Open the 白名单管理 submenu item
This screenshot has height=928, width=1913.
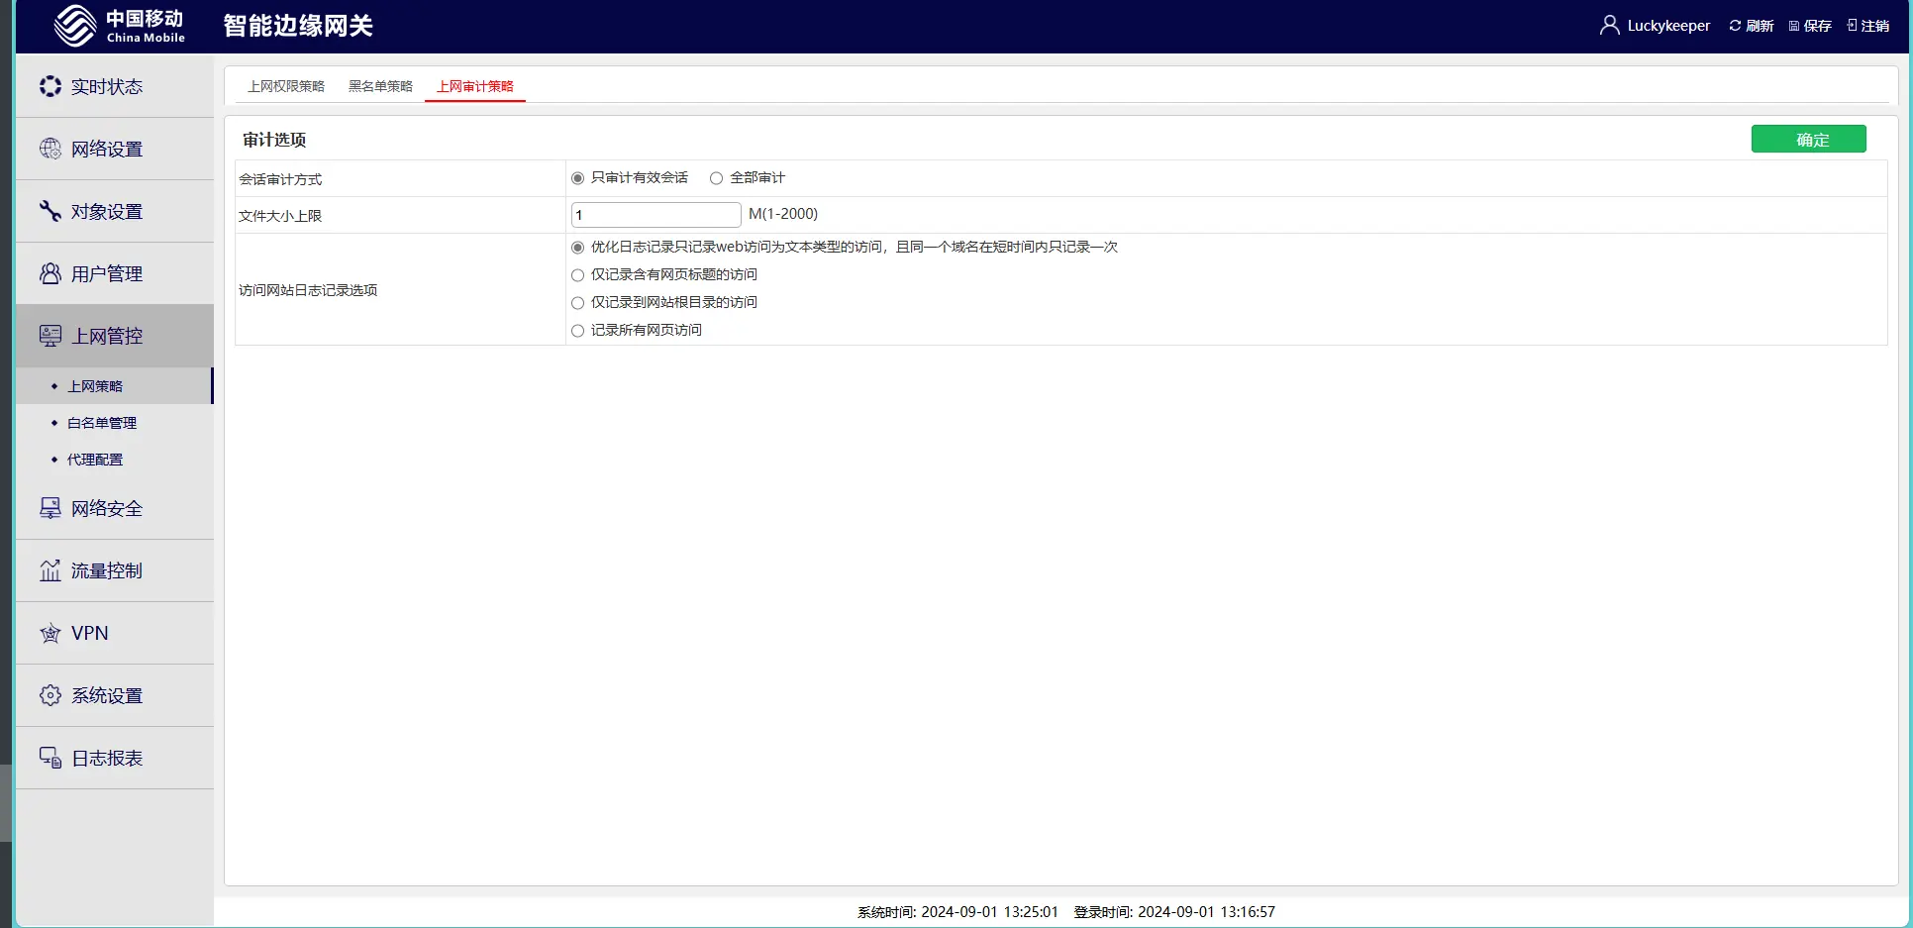coord(102,423)
